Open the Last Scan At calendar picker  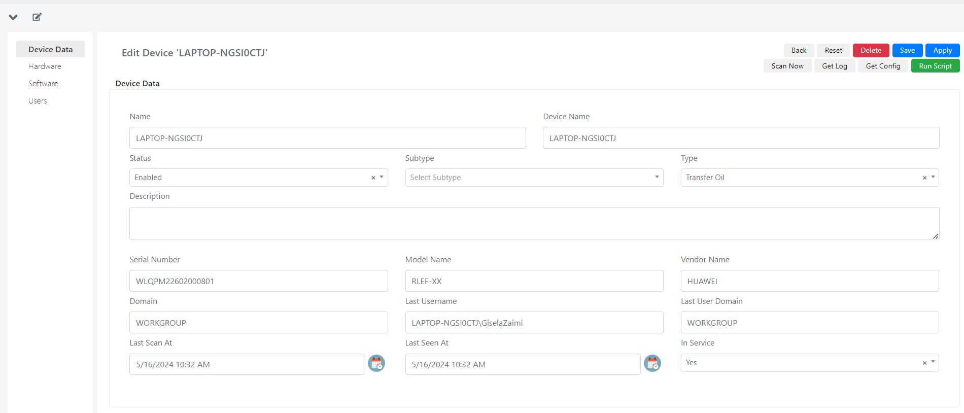376,363
